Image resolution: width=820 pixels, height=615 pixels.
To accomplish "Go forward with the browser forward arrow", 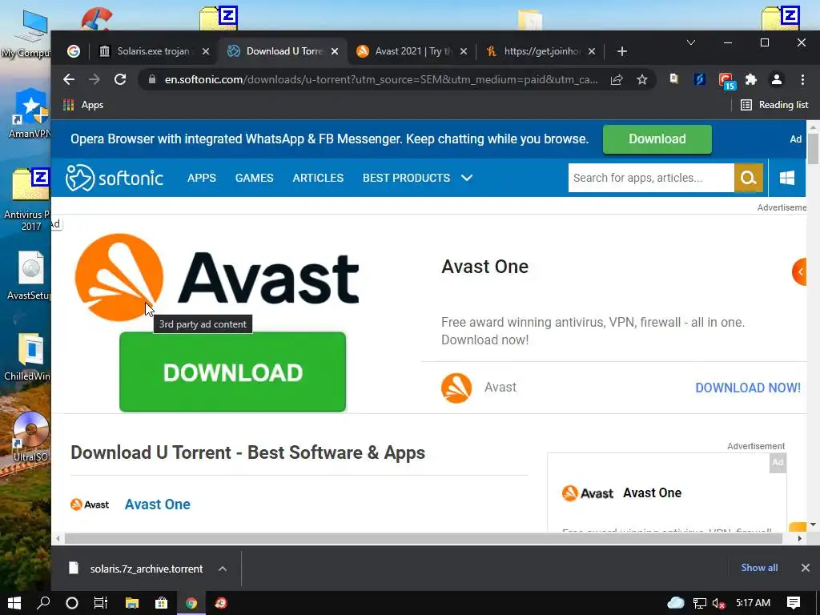I will click(94, 79).
